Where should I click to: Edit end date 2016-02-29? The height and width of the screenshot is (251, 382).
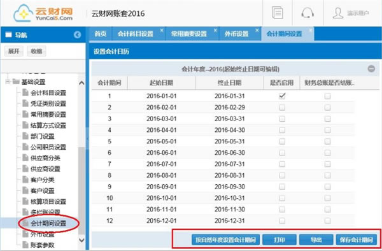pyautogui.click(x=229, y=107)
